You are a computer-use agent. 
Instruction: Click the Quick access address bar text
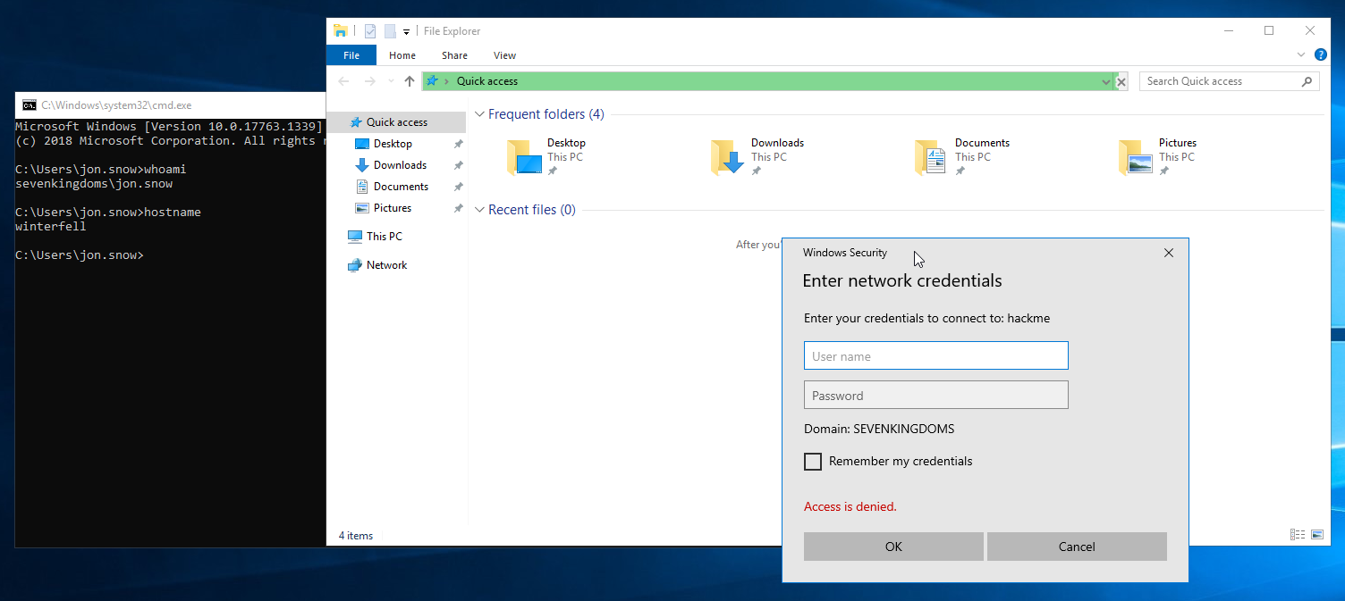pyautogui.click(x=487, y=81)
